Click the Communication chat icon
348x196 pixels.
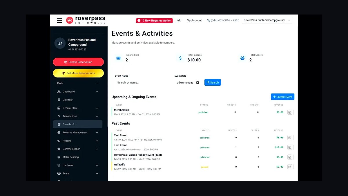tap(59, 149)
